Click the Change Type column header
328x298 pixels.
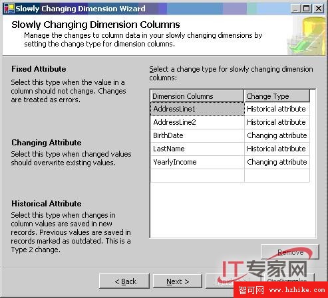click(x=277, y=96)
